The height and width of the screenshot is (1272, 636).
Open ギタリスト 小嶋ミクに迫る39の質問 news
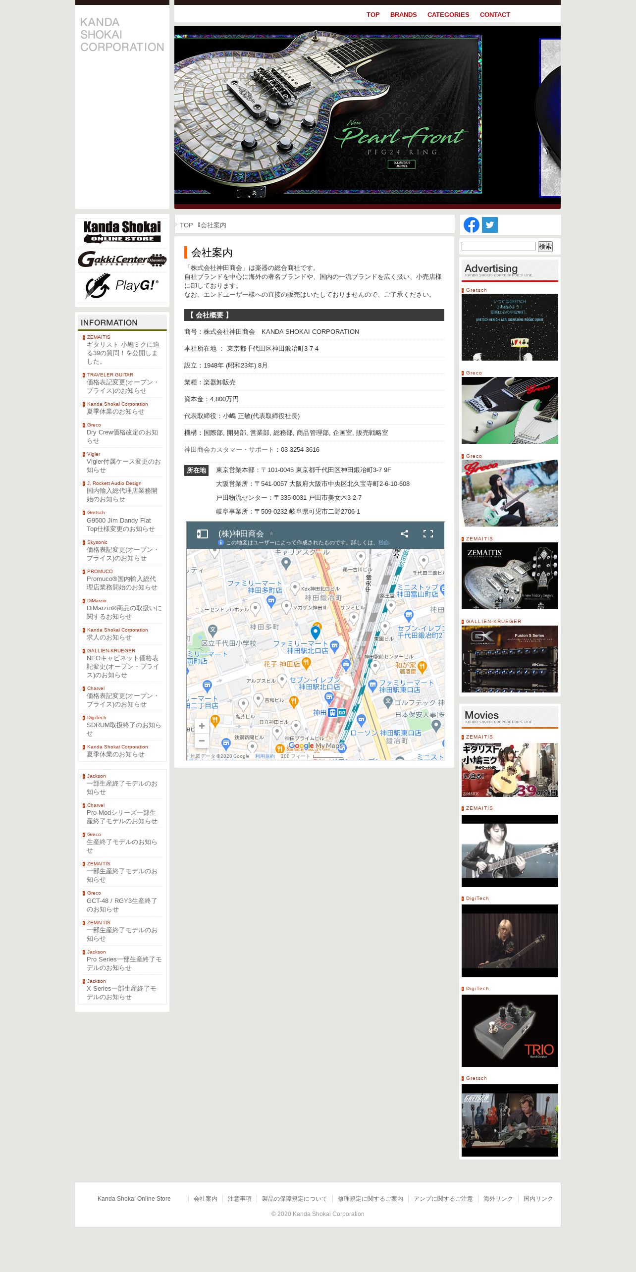click(x=123, y=353)
